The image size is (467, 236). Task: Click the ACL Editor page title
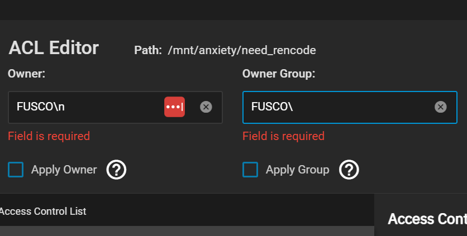[54, 47]
